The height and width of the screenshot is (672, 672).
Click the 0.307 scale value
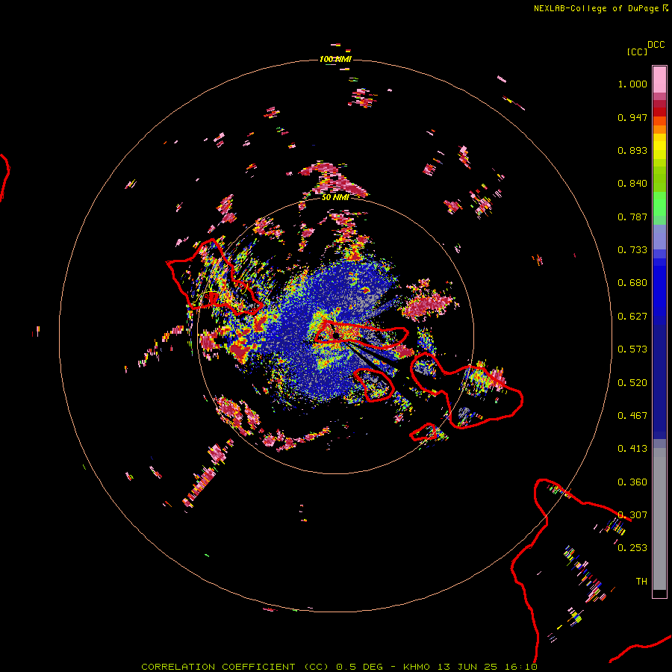click(x=632, y=515)
